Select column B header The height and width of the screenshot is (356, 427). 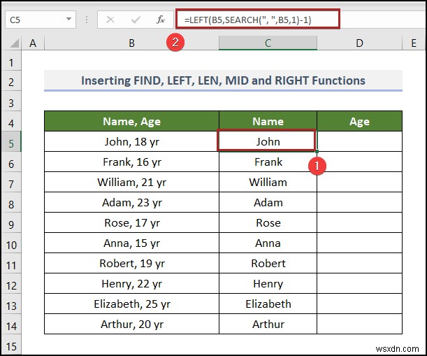[x=131, y=43]
